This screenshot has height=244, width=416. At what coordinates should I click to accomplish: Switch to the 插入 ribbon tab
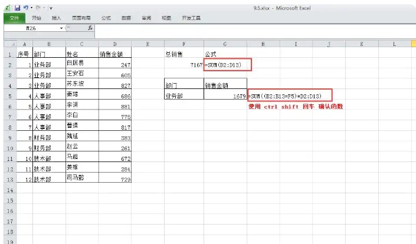tap(56, 18)
